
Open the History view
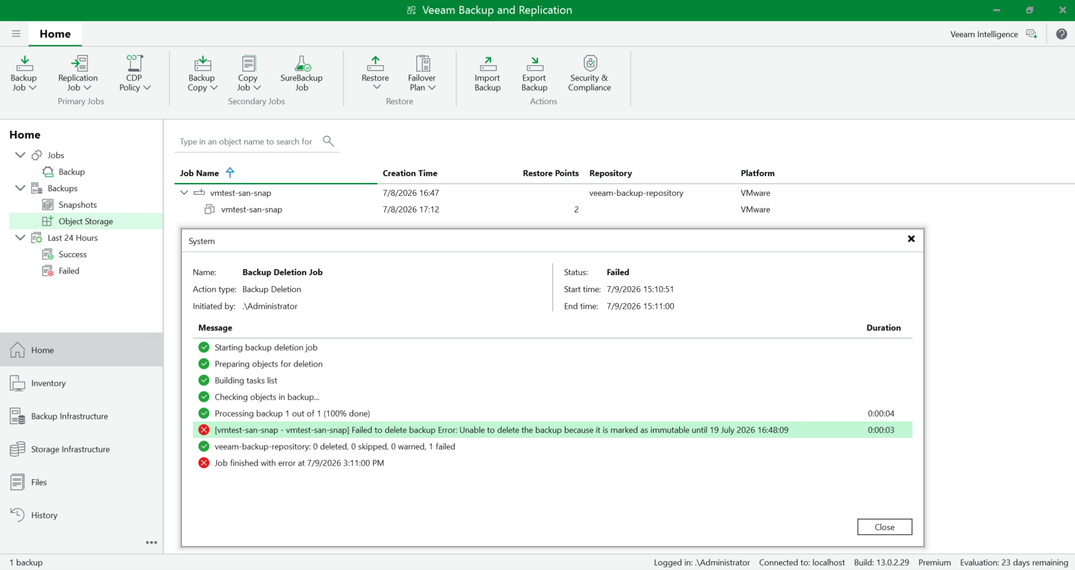pyautogui.click(x=81, y=515)
